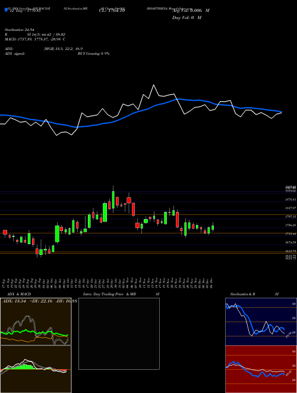Image resolution: width=297 pixels, height=393 pixels.
Task: Click the 'BUY Growing @ 9%' signal text
Action: click(x=93, y=54)
